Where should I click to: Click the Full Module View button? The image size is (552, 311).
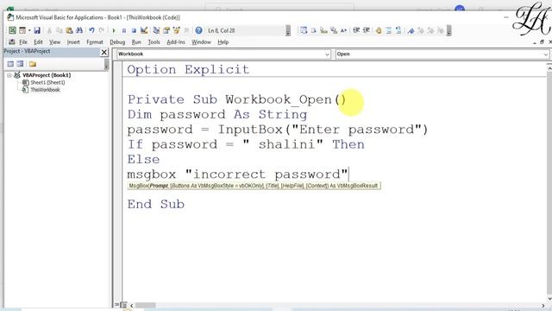click(x=123, y=305)
